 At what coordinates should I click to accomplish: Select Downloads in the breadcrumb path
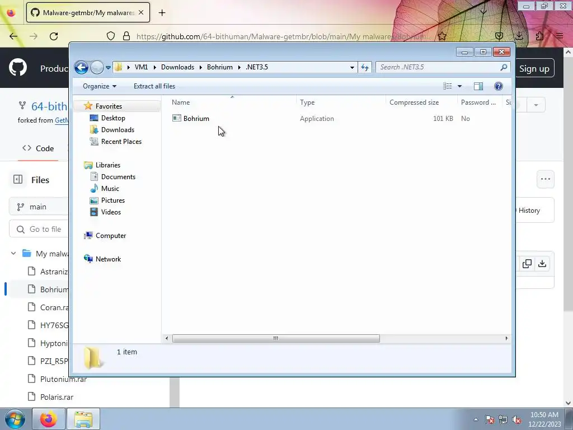coord(177,67)
